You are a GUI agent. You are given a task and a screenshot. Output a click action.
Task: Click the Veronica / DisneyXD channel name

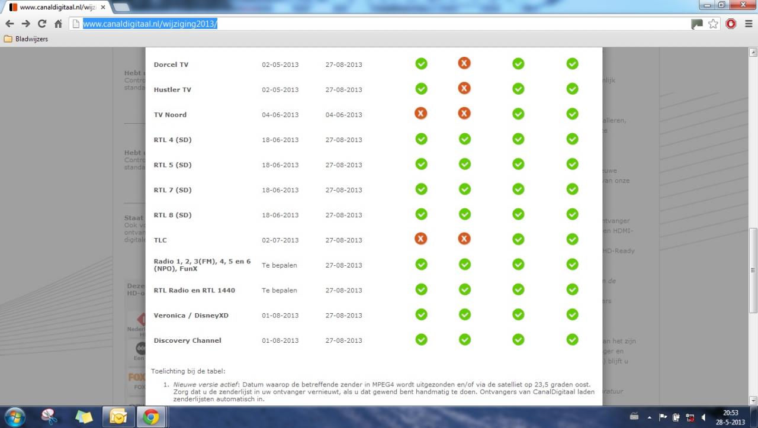[191, 316]
